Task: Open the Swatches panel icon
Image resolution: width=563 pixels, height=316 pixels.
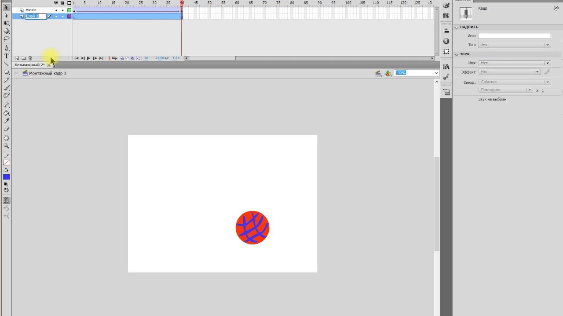Action: 446,16
